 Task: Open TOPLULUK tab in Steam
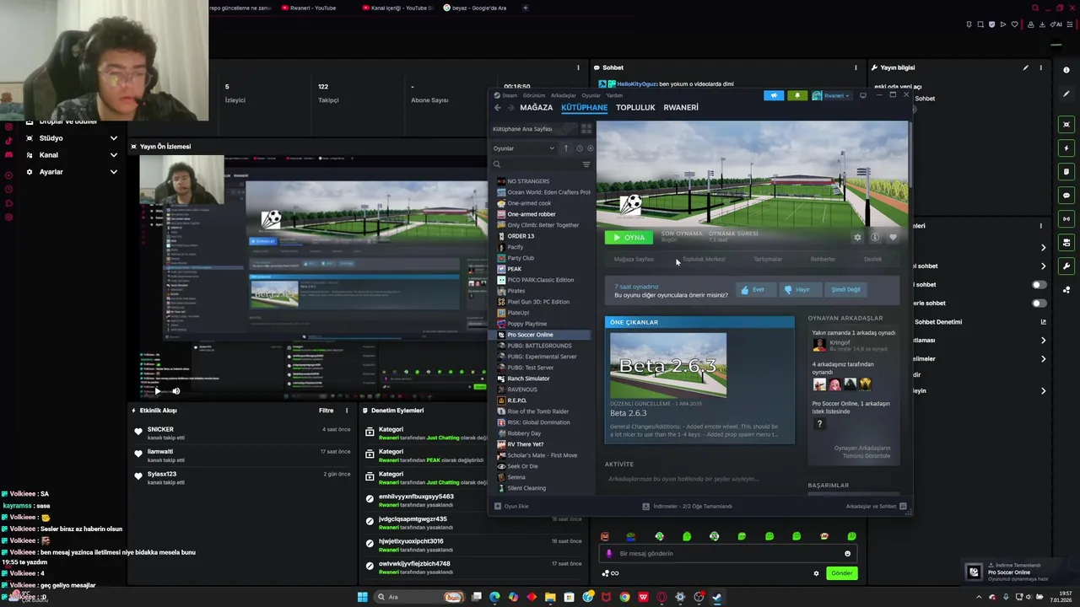[x=635, y=108]
